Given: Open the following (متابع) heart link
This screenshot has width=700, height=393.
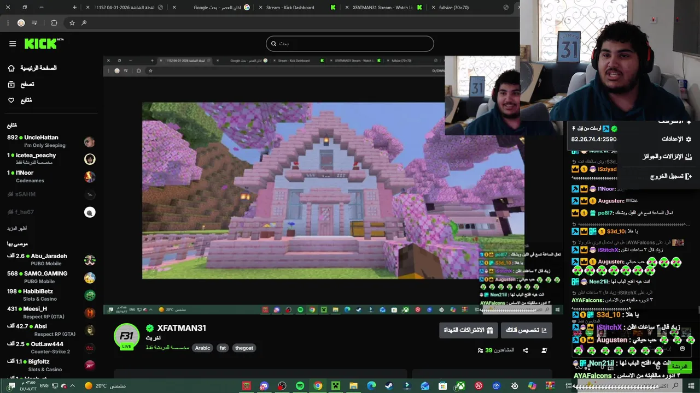Looking at the screenshot, I should [x=20, y=100].
